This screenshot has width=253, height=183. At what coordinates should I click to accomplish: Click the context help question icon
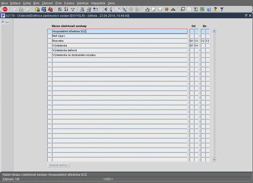point(222,9)
